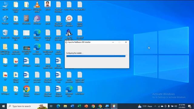Minimize the NetBeans installer window
The height and width of the screenshot is (109, 194).
coord(113,42)
